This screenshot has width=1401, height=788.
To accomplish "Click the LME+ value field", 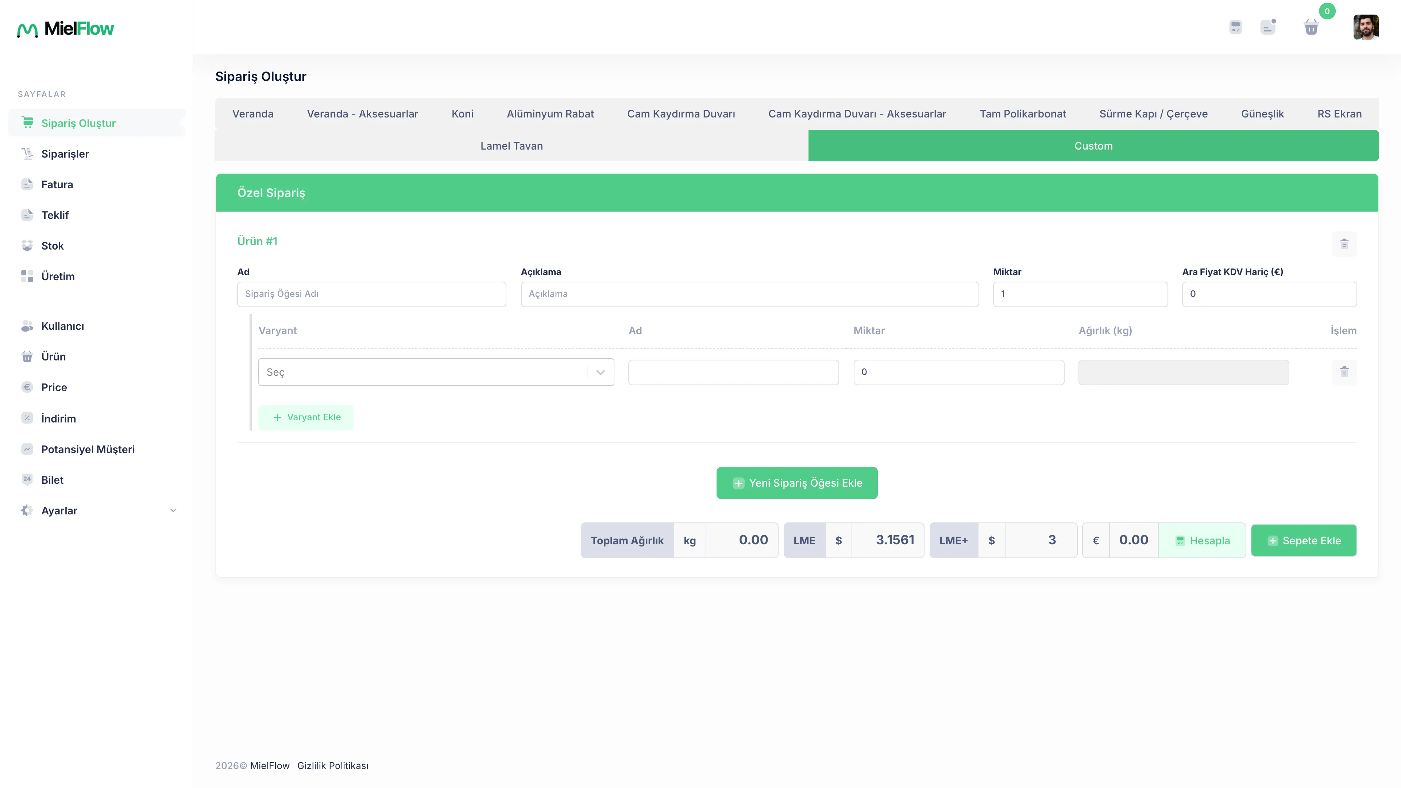I will (1041, 541).
